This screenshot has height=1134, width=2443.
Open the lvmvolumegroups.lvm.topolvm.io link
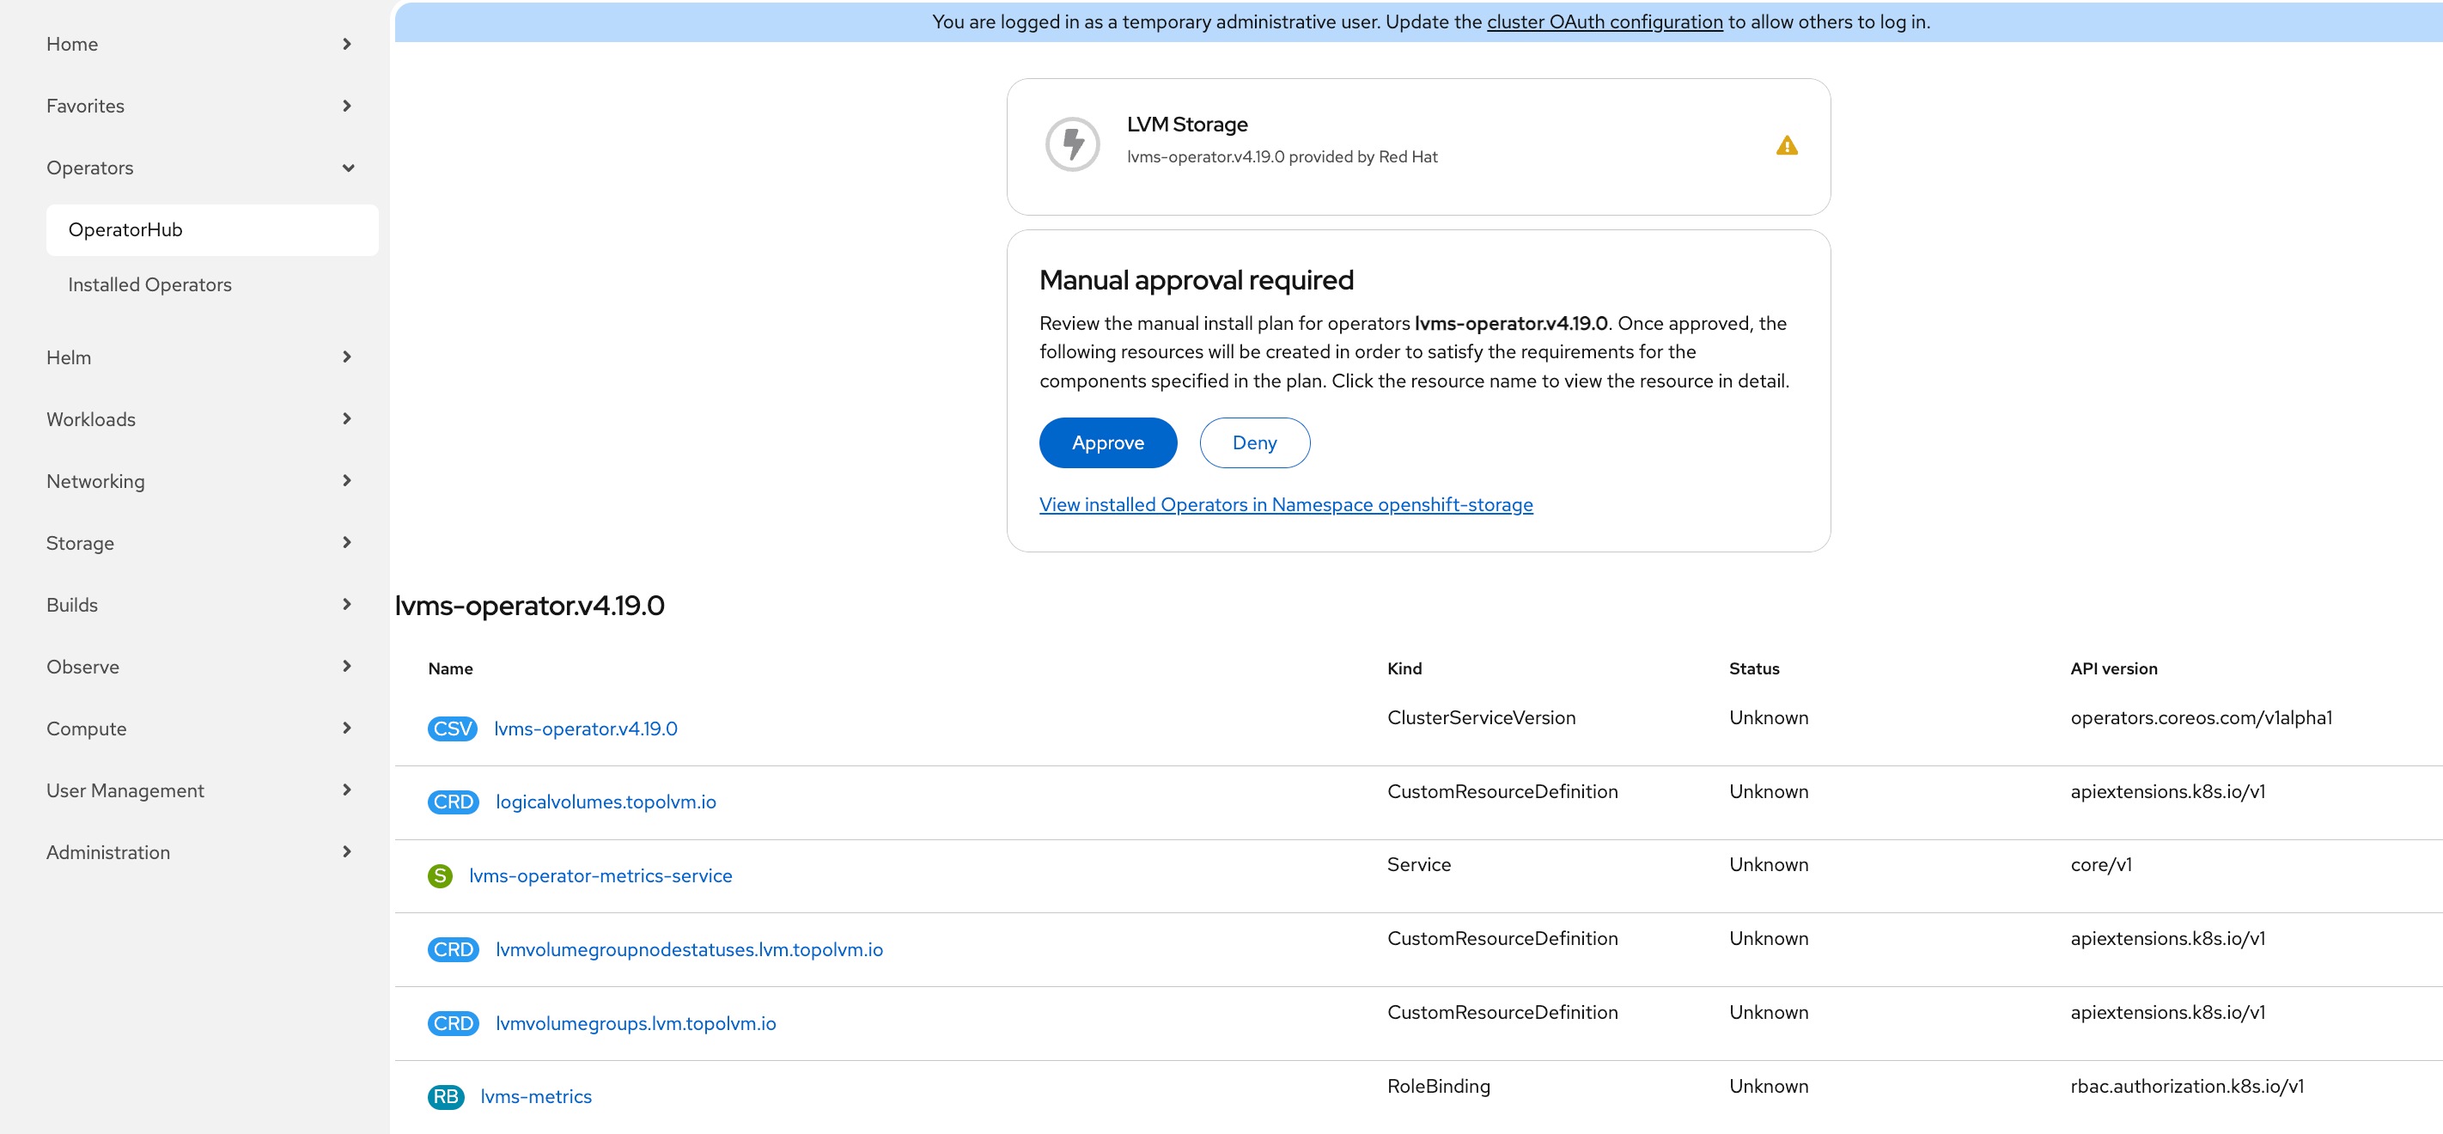[636, 1023]
